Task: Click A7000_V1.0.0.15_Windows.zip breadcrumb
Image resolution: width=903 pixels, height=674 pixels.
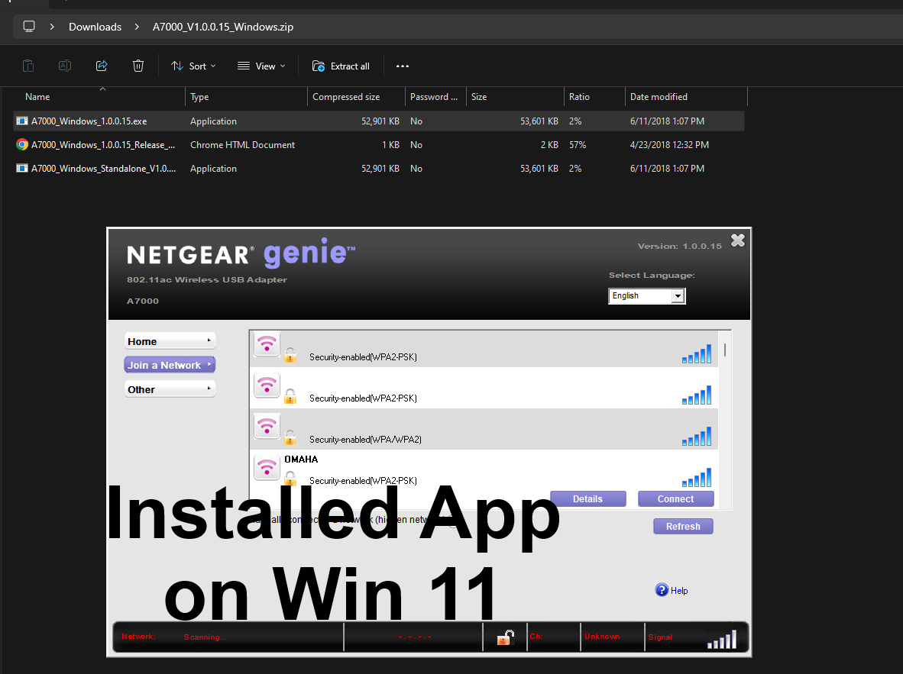Action: (223, 27)
